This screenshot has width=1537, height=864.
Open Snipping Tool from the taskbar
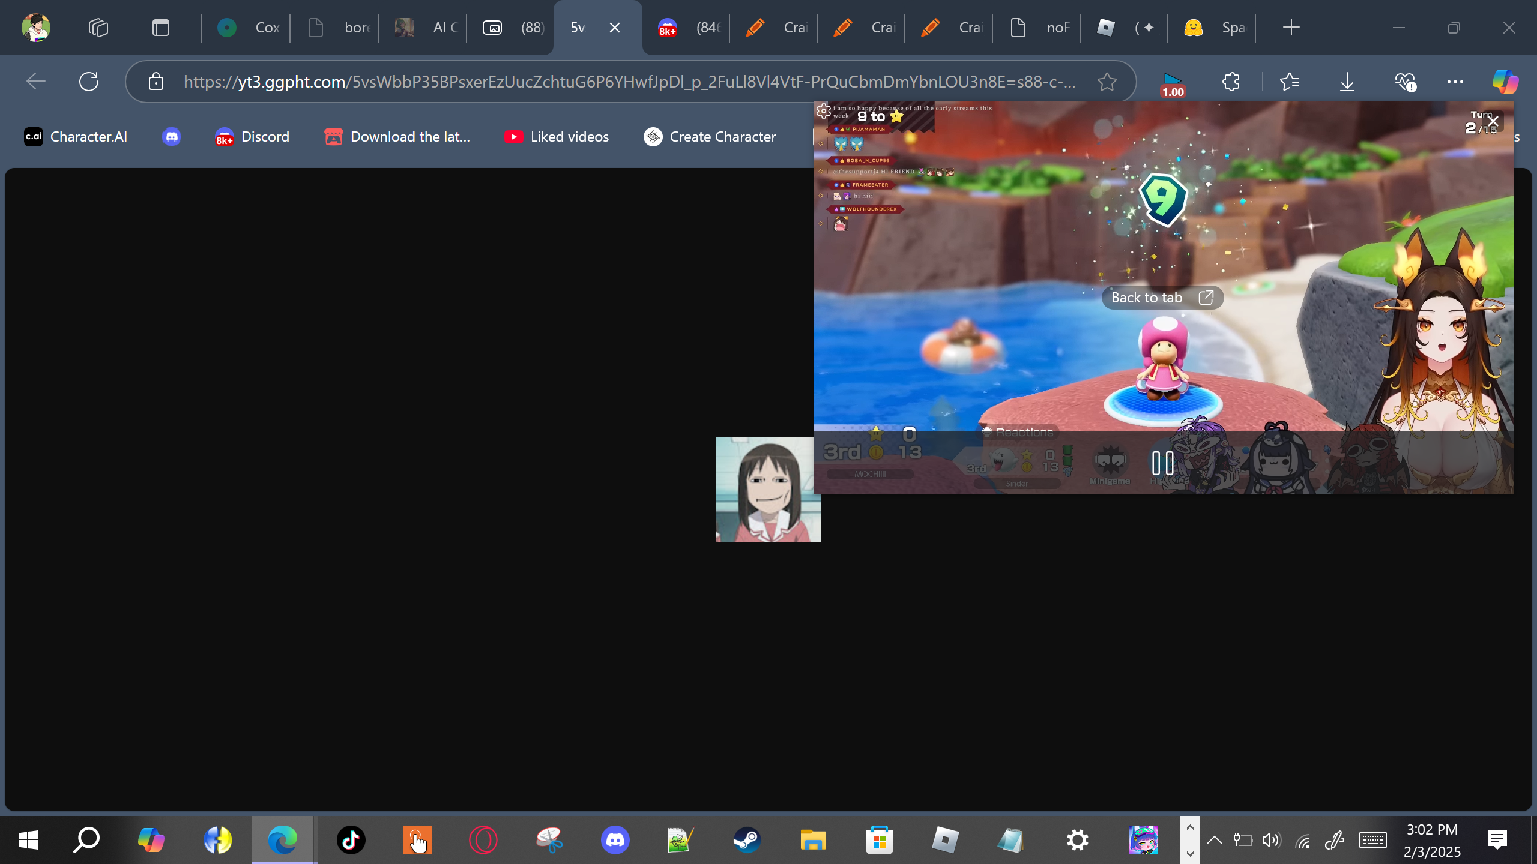click(549, 840)
